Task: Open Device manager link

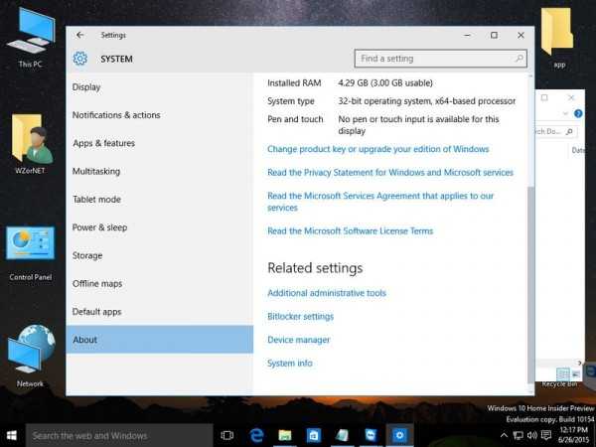Action: click(298, 340)
